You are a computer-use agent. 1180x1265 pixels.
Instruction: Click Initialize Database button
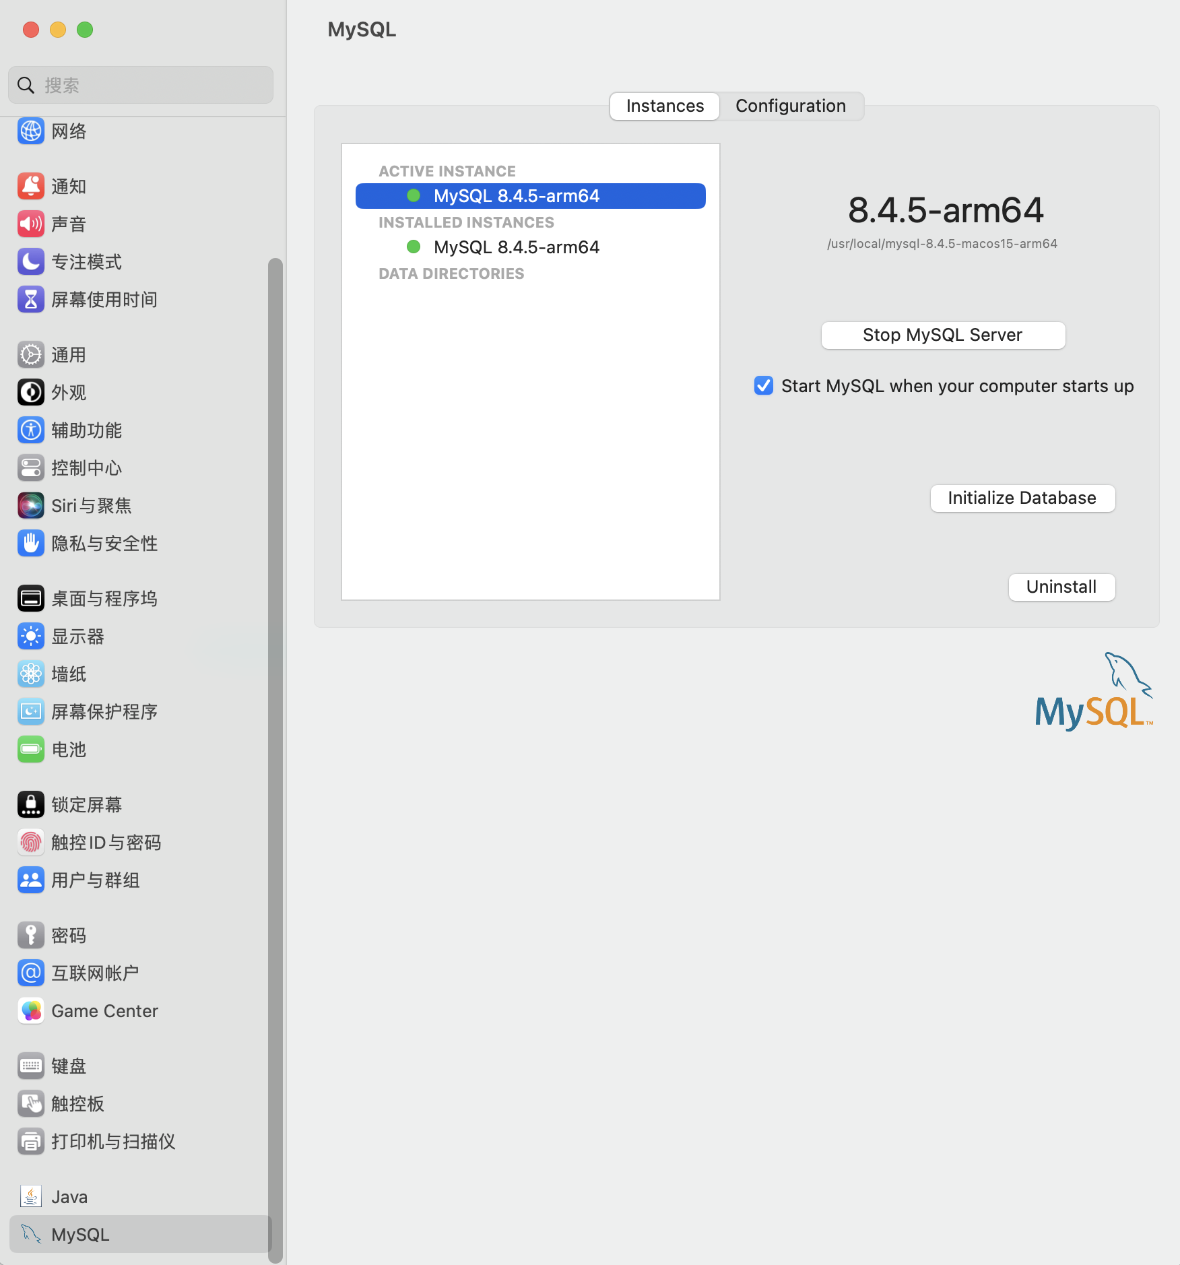pos(1022,498)
